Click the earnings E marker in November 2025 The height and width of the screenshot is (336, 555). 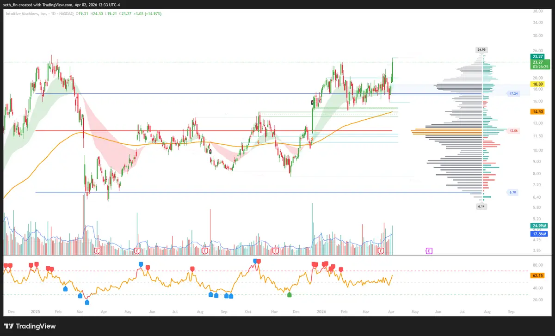pyautogui.click(x=276, y=250)
